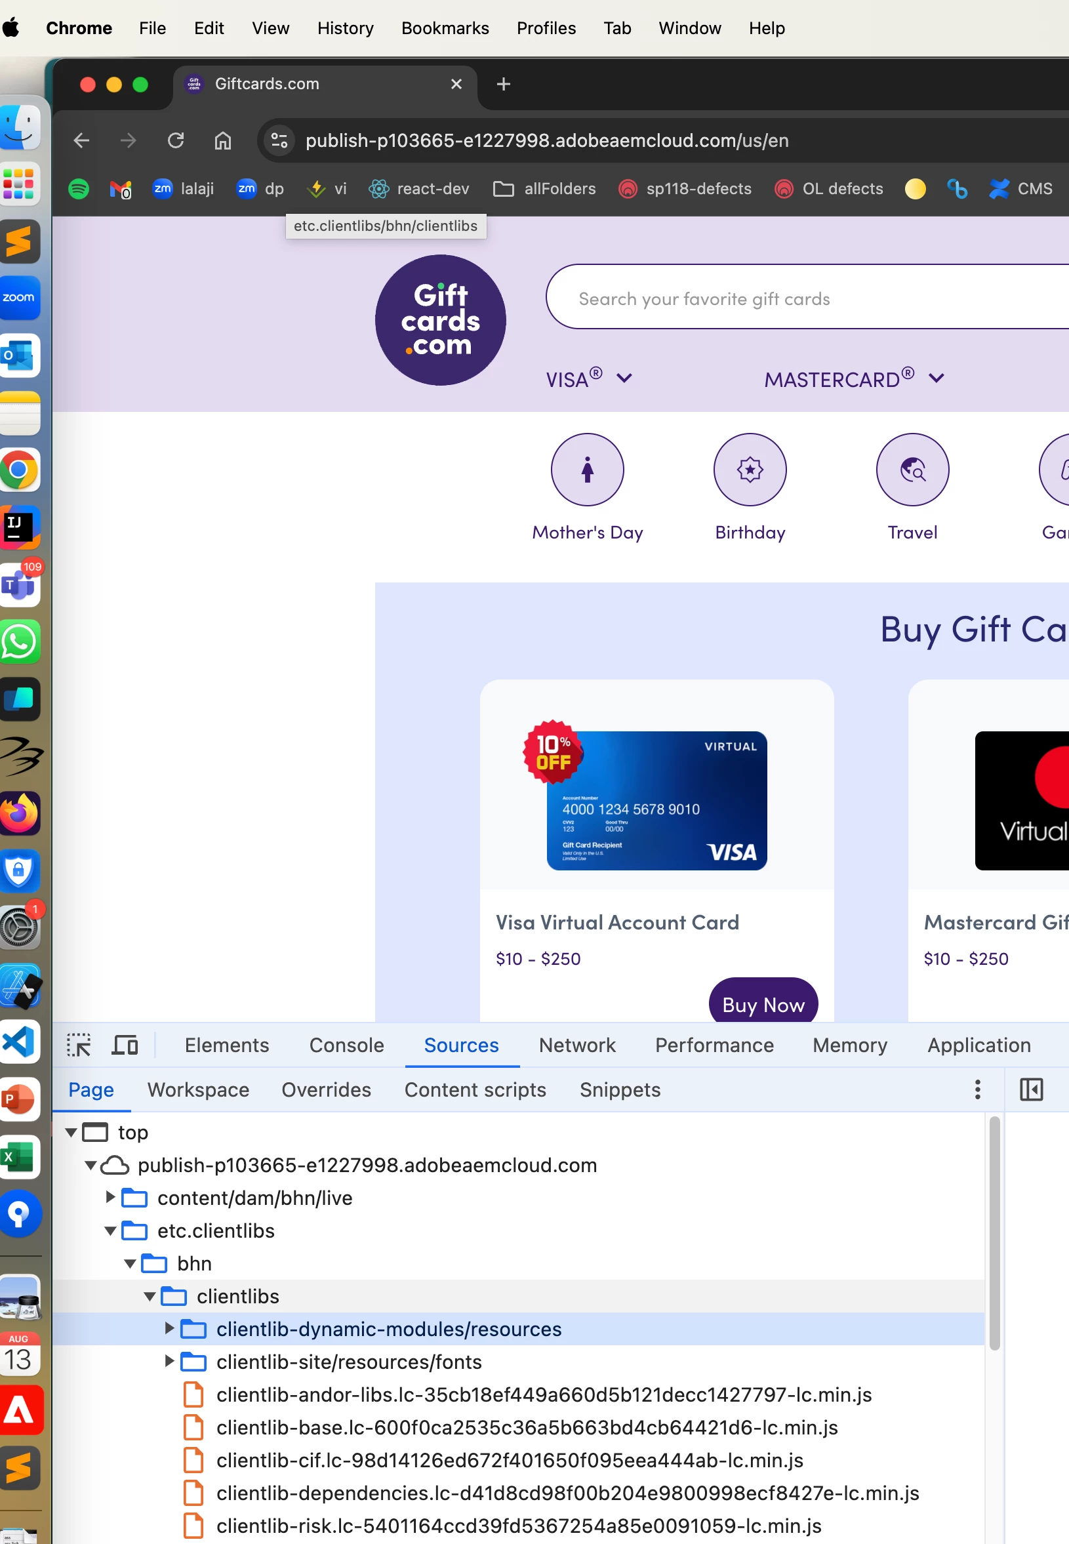
Task: Open the Bookmarks menu
Action: pos(445,28)
